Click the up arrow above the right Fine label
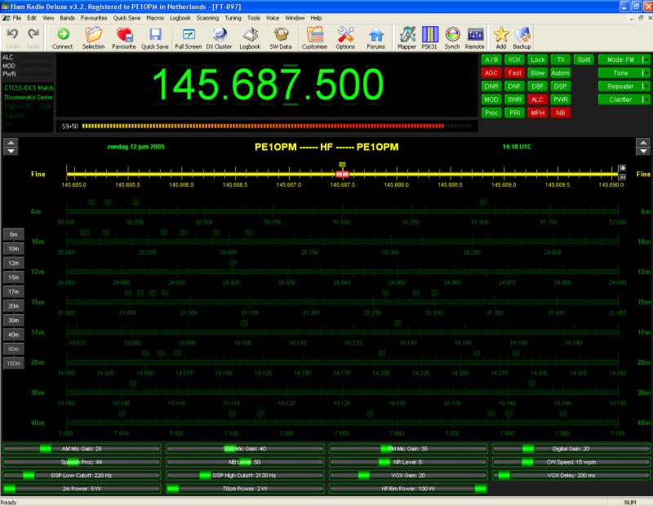Viewport: 653px width, 506px height. [643, 143]
